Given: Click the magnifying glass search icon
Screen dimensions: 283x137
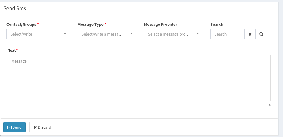Looking at the screenshot, I should pyautogui.click(x=261, y=34).
